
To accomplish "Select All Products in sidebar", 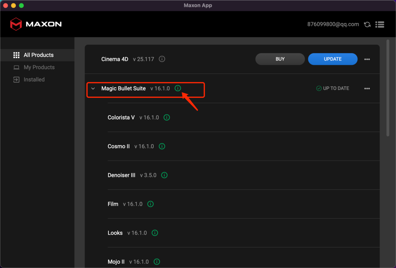I will point(38,55).
